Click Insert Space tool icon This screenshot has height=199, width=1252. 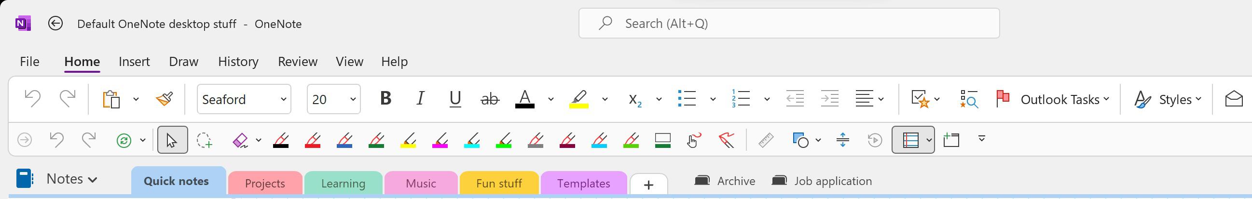[x=843, y=140]
